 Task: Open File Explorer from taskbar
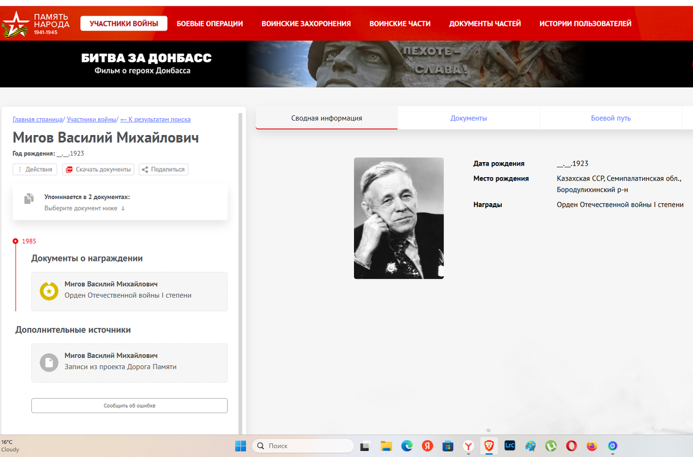[386, 446]
